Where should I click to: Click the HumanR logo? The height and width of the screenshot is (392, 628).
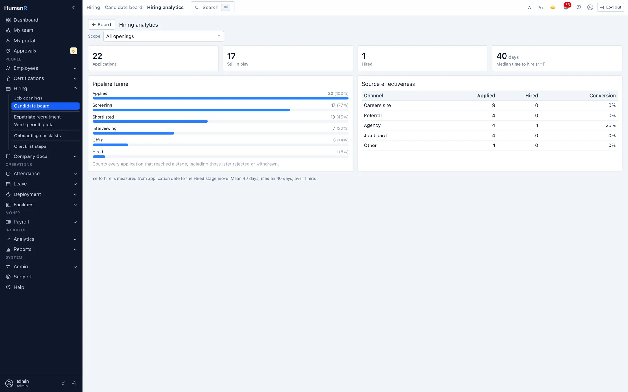point(16,8)
